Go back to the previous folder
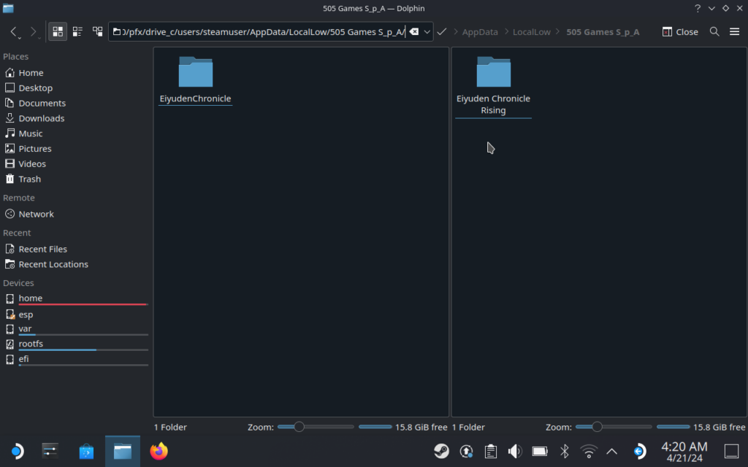The image size is (748, 467). (14, 32)
